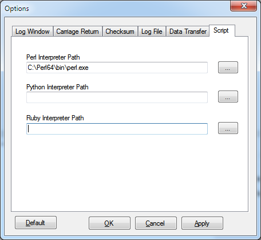Focus the Python Interpreter Path input box
This screenshot has height=240, width=261.
(x=117, y=97)
